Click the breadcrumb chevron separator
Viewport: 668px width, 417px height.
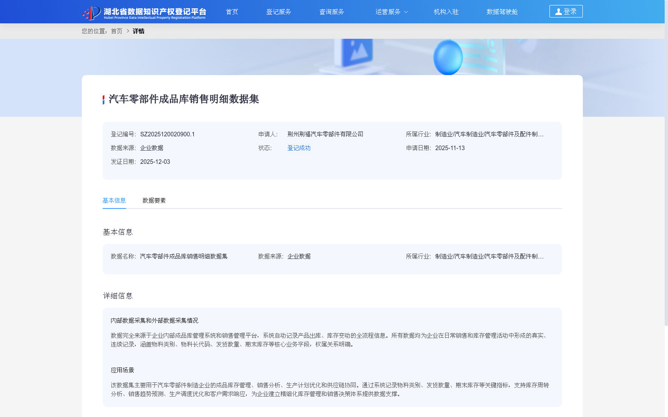click(x=128, y=31)
